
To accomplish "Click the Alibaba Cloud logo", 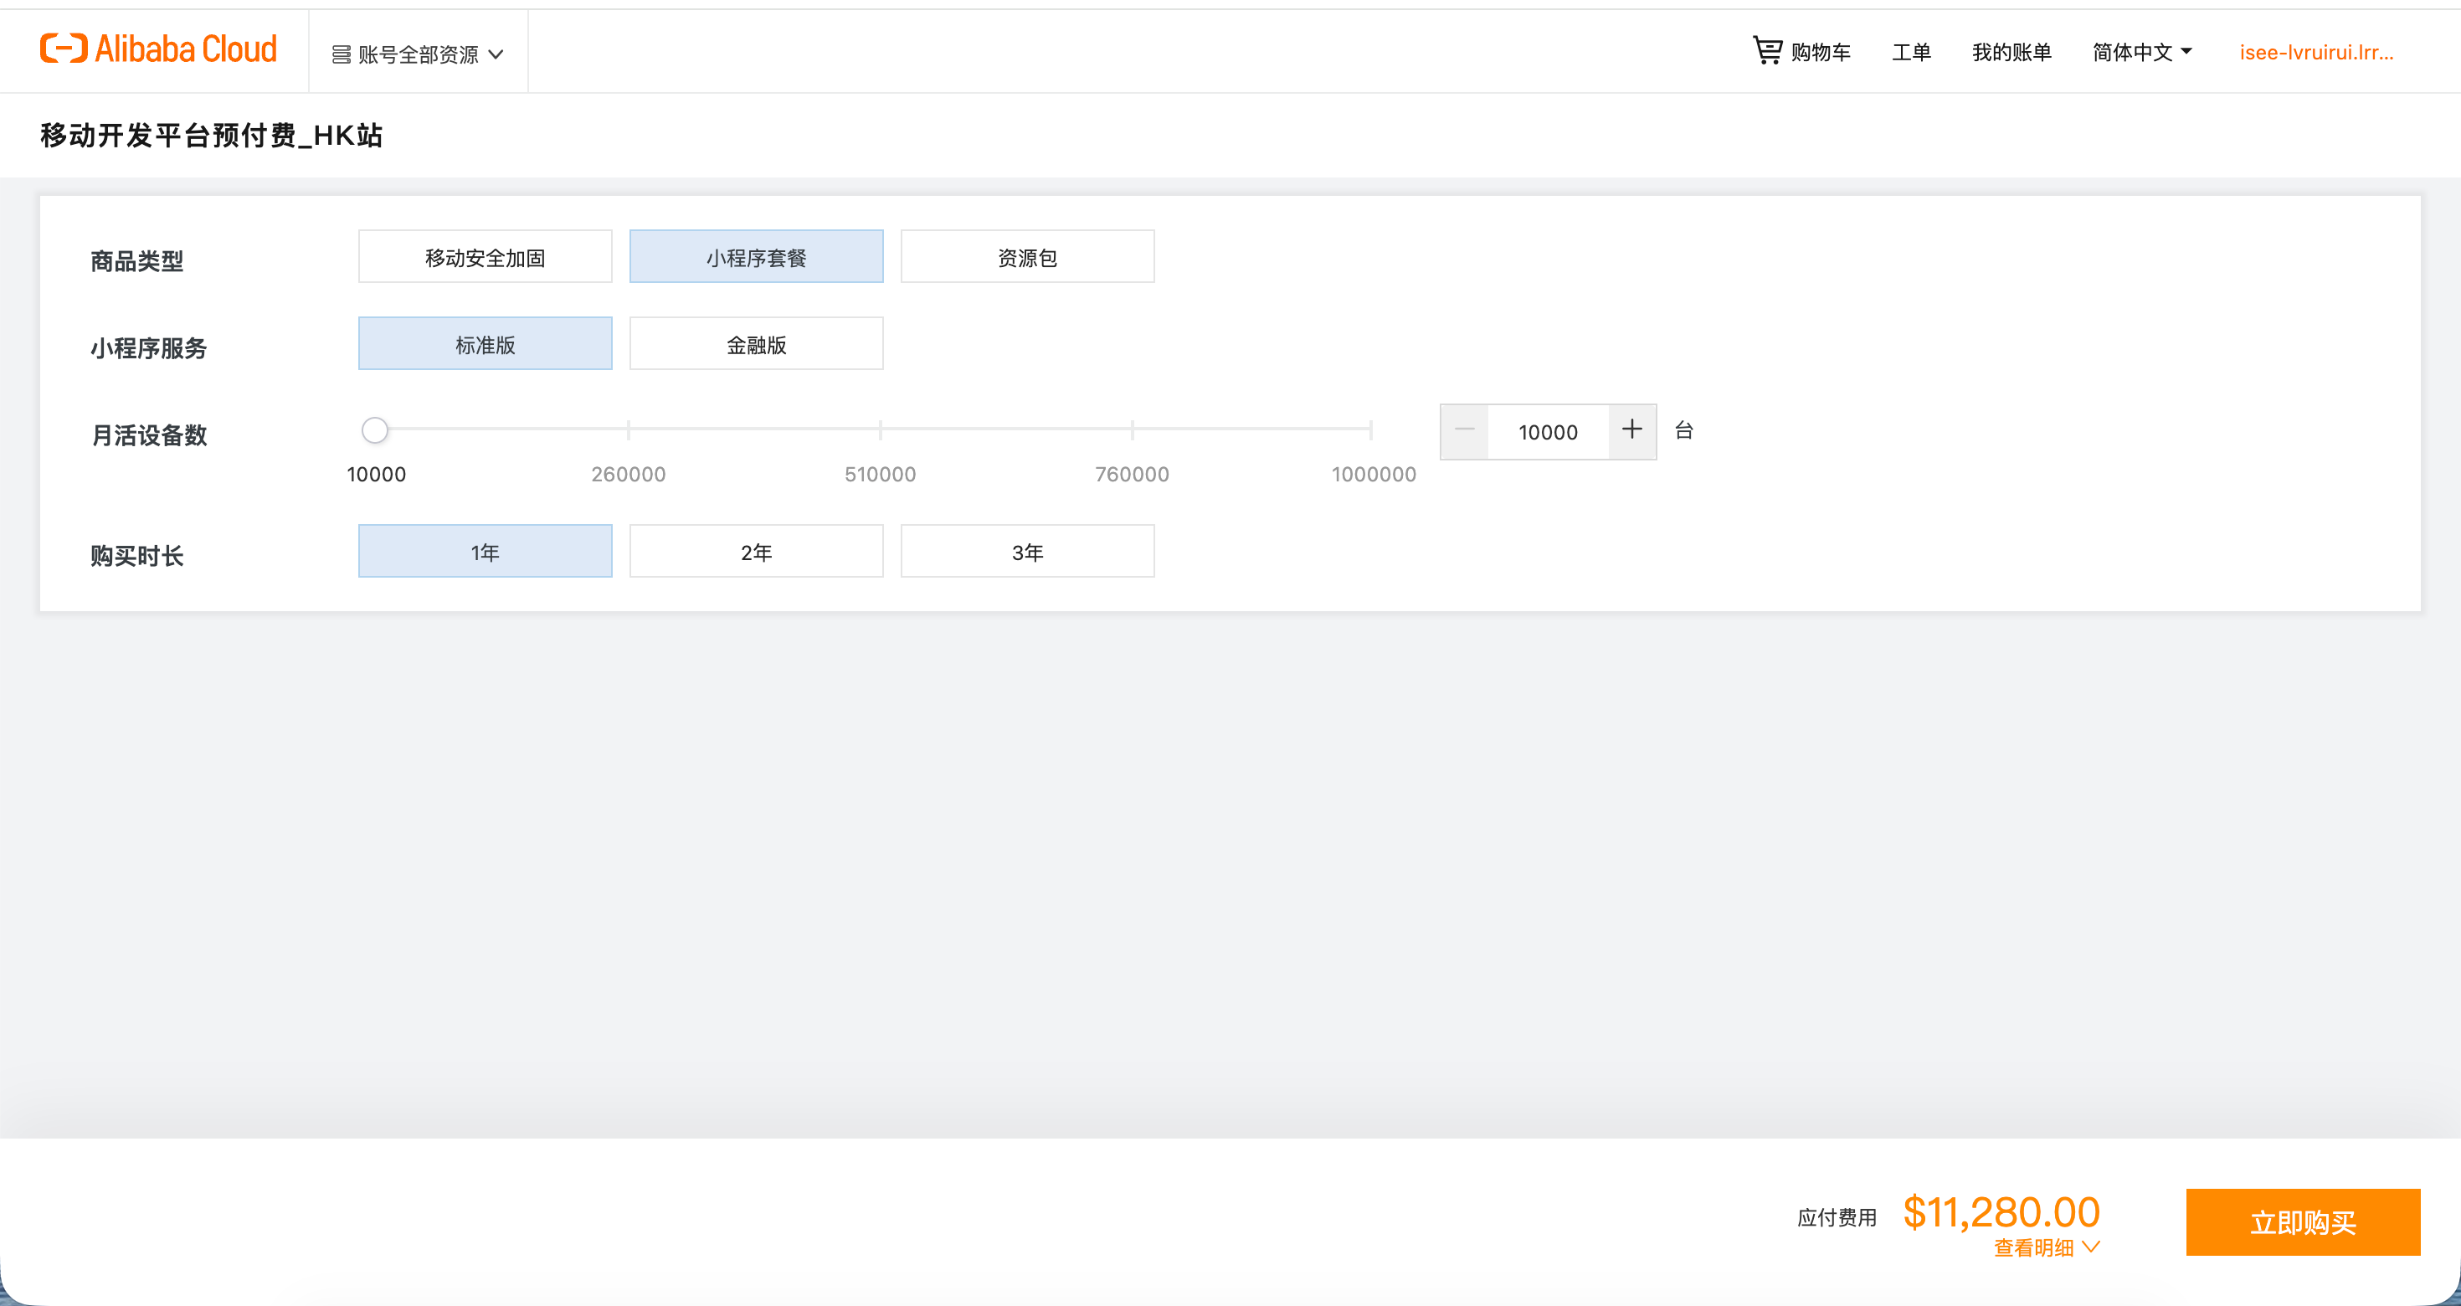I will pos(158,49).
